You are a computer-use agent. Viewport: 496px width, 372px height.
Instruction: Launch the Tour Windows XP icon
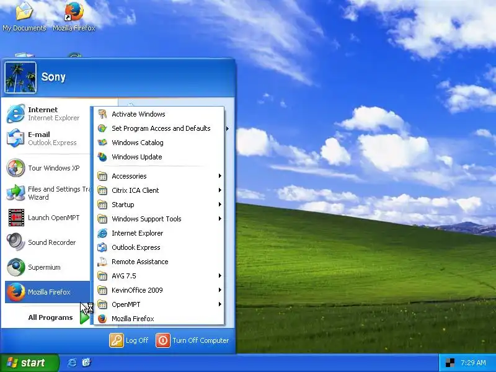[15, 167]
